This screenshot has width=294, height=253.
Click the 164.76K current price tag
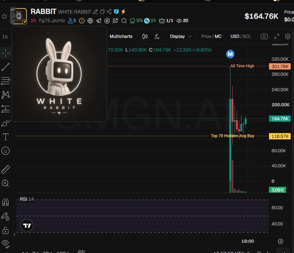point(280,119)
